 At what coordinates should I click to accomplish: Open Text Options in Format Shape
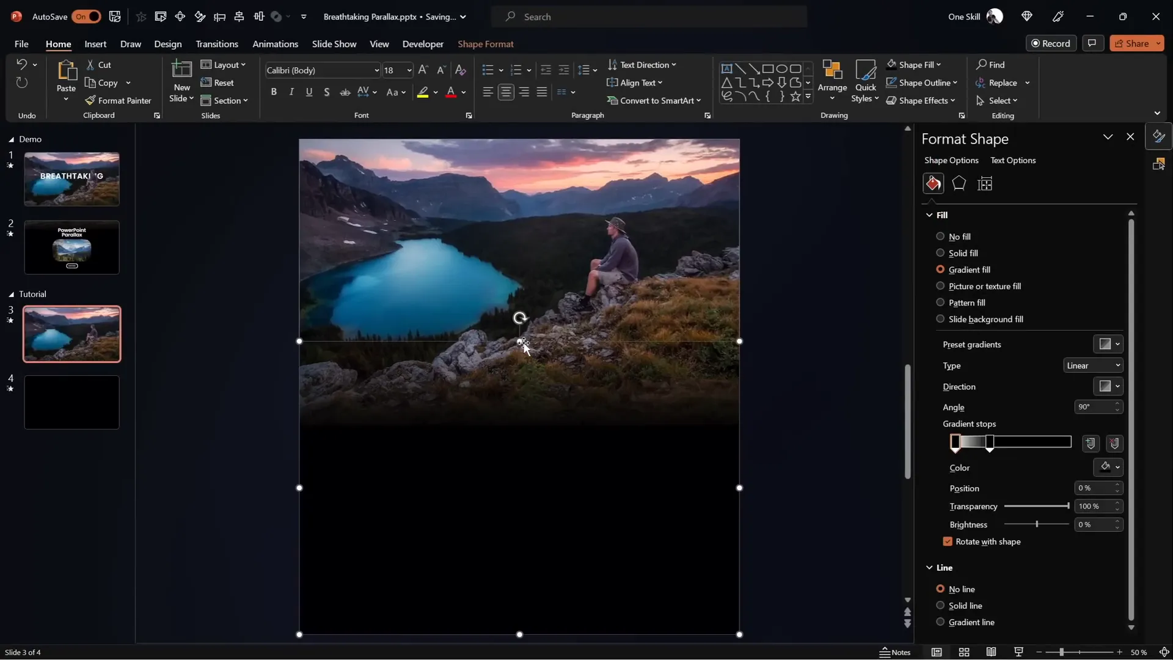click(x=1014, y=160)
